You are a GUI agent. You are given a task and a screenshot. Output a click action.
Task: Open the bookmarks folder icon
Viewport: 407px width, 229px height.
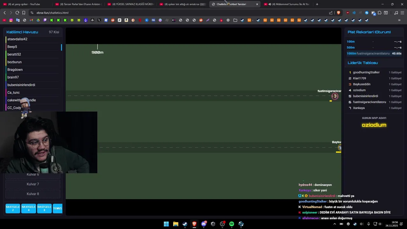(235, 20)
